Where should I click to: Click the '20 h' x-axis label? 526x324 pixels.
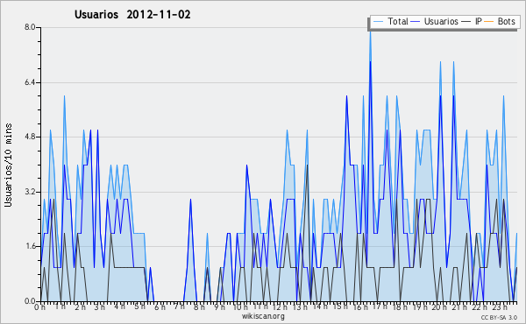pyautogui.click(x=439, y=306)
